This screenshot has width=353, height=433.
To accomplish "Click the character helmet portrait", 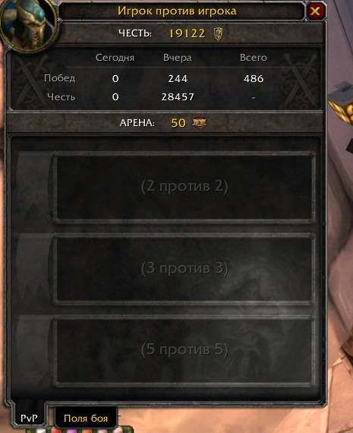I will (x=28, y=25).
